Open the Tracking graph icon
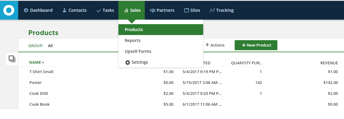Image resolution: width=344 pixels, height=119 pixels. [212, 10]
